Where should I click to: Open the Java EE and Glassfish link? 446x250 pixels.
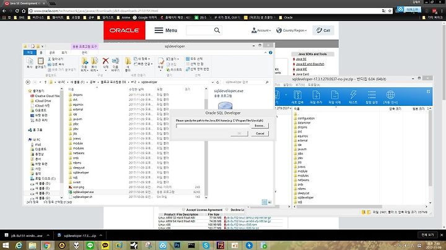tap(310, 64)
